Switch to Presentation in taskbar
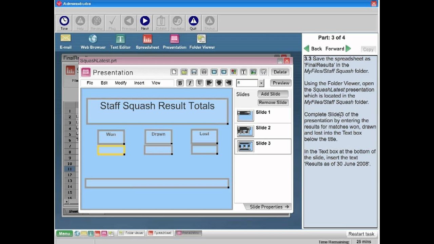This screenshot has width=434, height=244. (189, 233)
